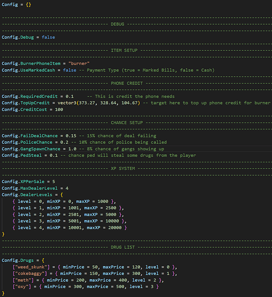The image size is (272, 297).
Task: Click the PoliceChance value 0.2
Action: coord(65,142)
